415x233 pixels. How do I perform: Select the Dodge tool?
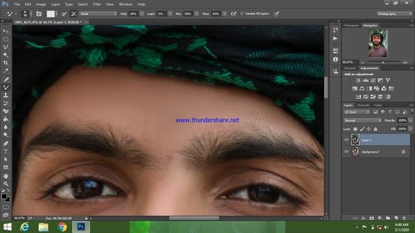tap(6, 135)
